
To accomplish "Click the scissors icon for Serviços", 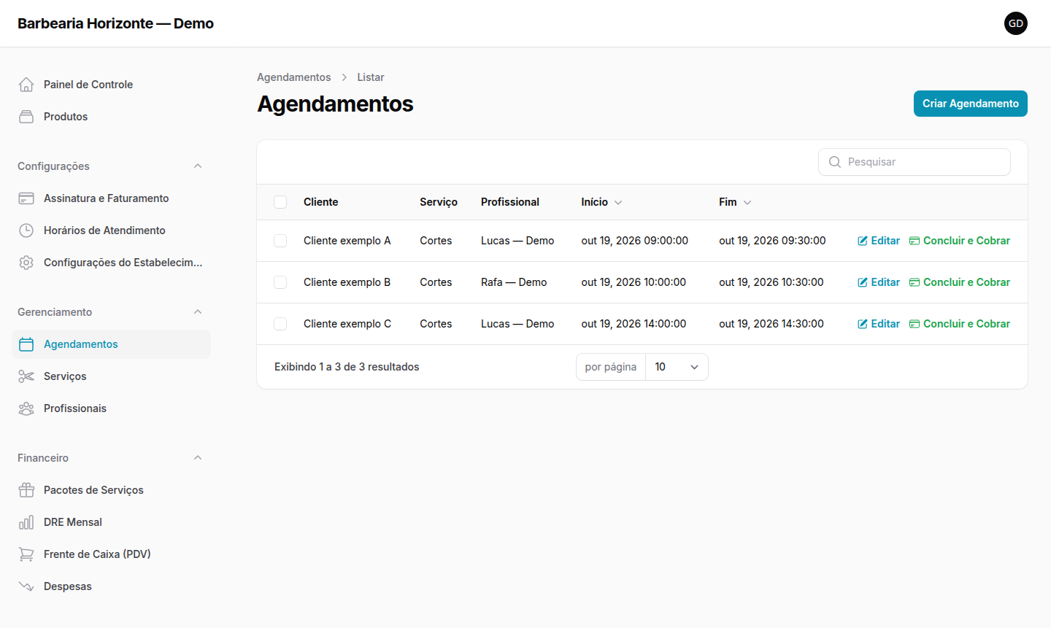I will (x=26, y=376).
